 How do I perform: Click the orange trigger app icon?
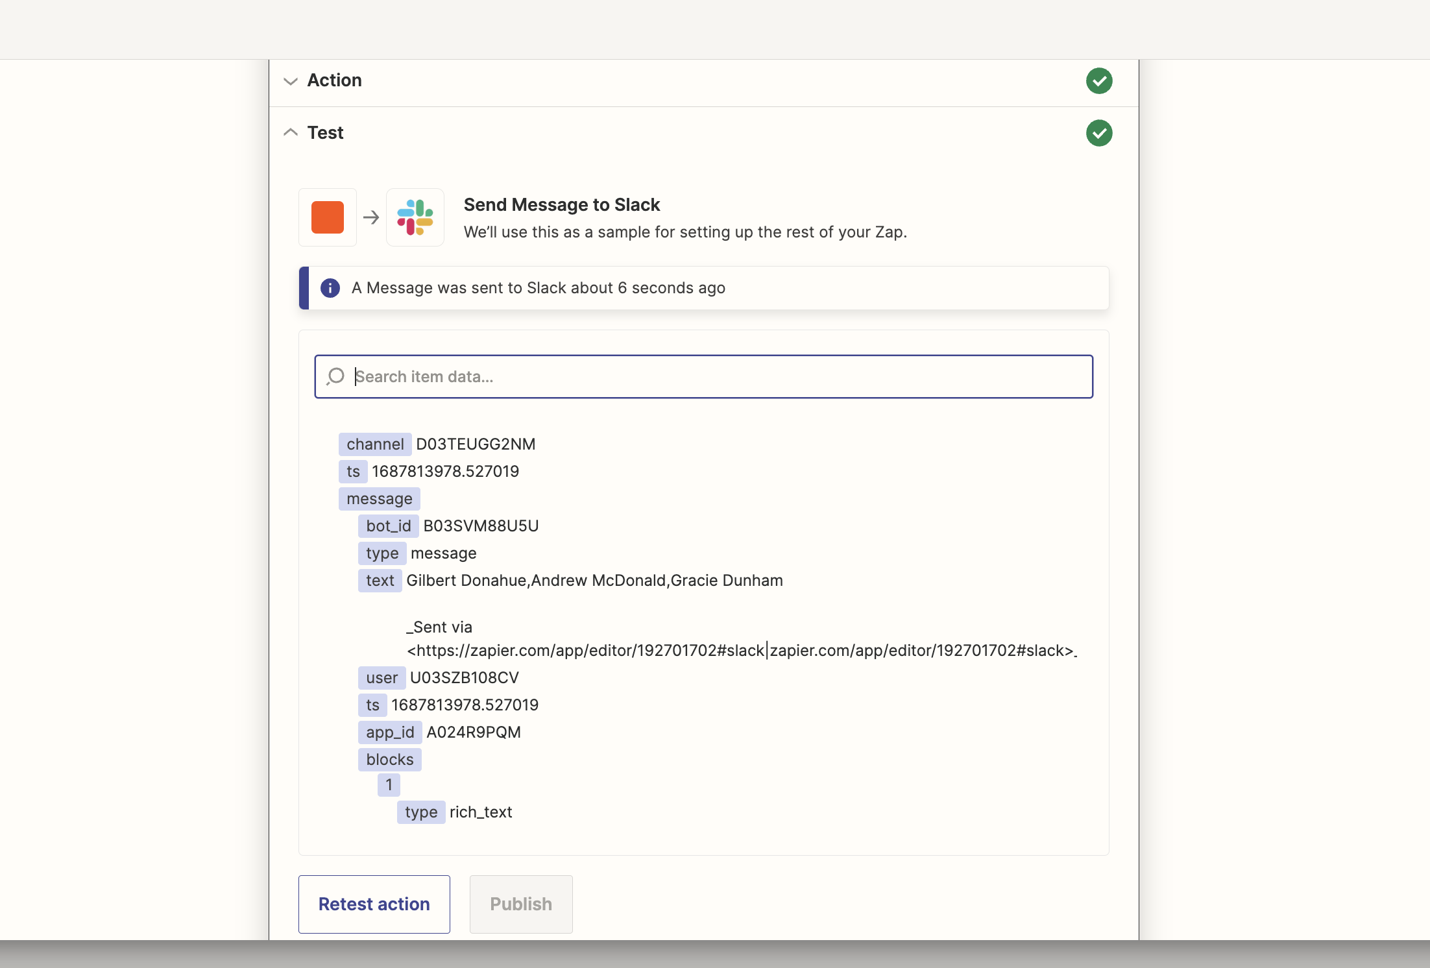pos(327,217)
